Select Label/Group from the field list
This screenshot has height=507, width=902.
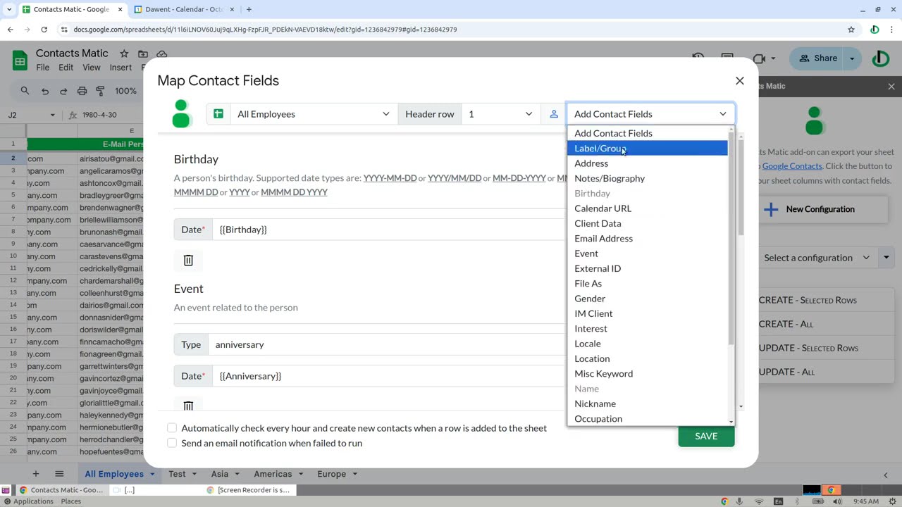click(648, 148)
